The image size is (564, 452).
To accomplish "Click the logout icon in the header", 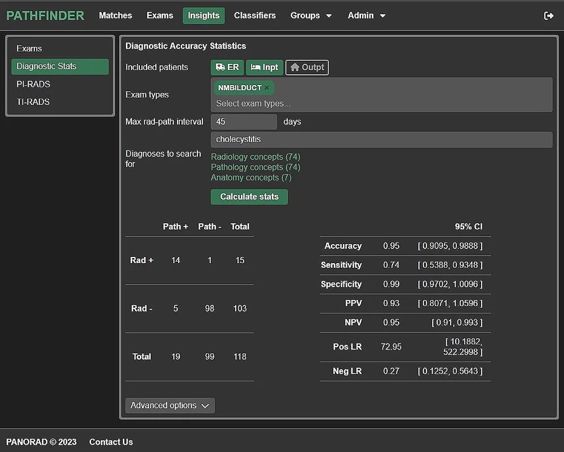I will 549,15.
